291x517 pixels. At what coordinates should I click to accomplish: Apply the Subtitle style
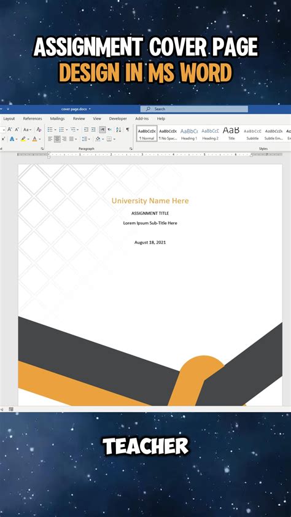[x=252, y=133]
